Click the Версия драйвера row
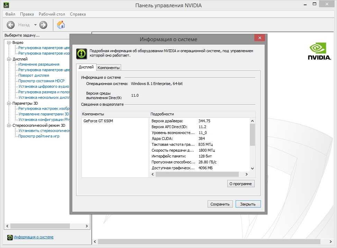 coord(200,121)
